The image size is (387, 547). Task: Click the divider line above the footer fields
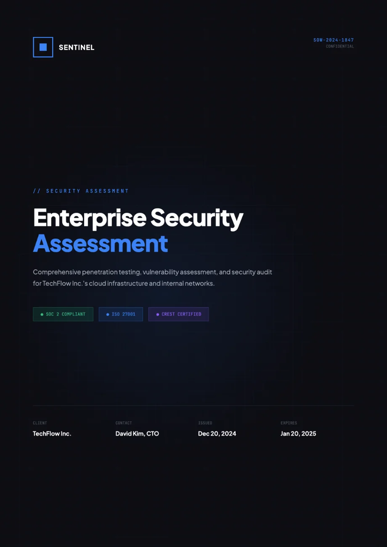tap(193, 405)
